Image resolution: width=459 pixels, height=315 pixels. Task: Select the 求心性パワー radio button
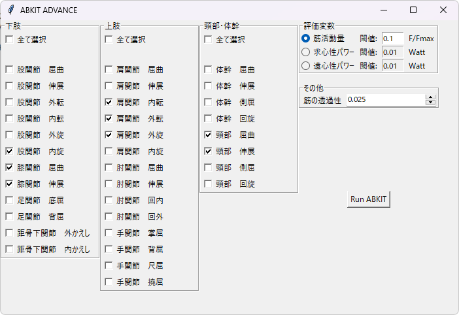point(305,52)
